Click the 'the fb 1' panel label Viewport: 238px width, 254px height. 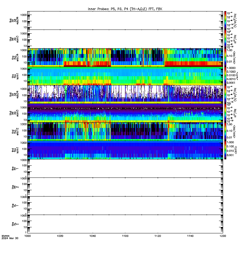(15, 205)
